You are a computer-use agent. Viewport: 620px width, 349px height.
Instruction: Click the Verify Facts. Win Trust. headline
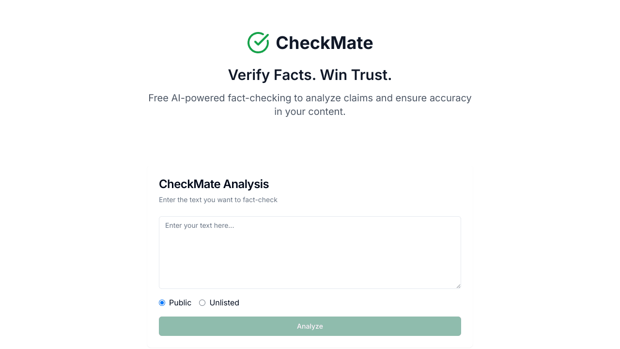(310, 75)
